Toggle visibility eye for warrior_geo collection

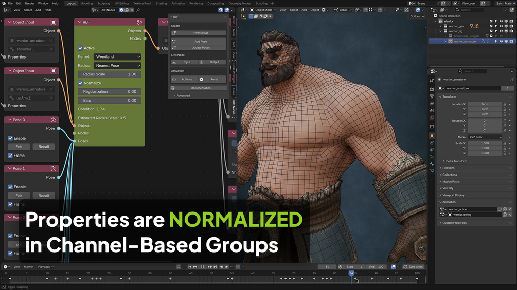pos(501,26)
